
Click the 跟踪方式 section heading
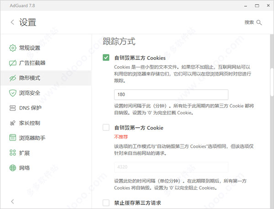point(119,42)
